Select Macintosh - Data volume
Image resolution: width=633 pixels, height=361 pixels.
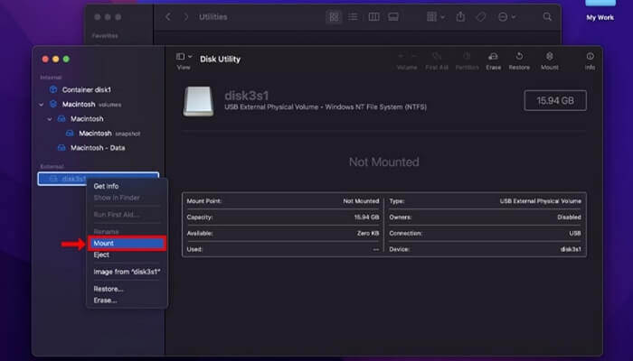[98, 147]
